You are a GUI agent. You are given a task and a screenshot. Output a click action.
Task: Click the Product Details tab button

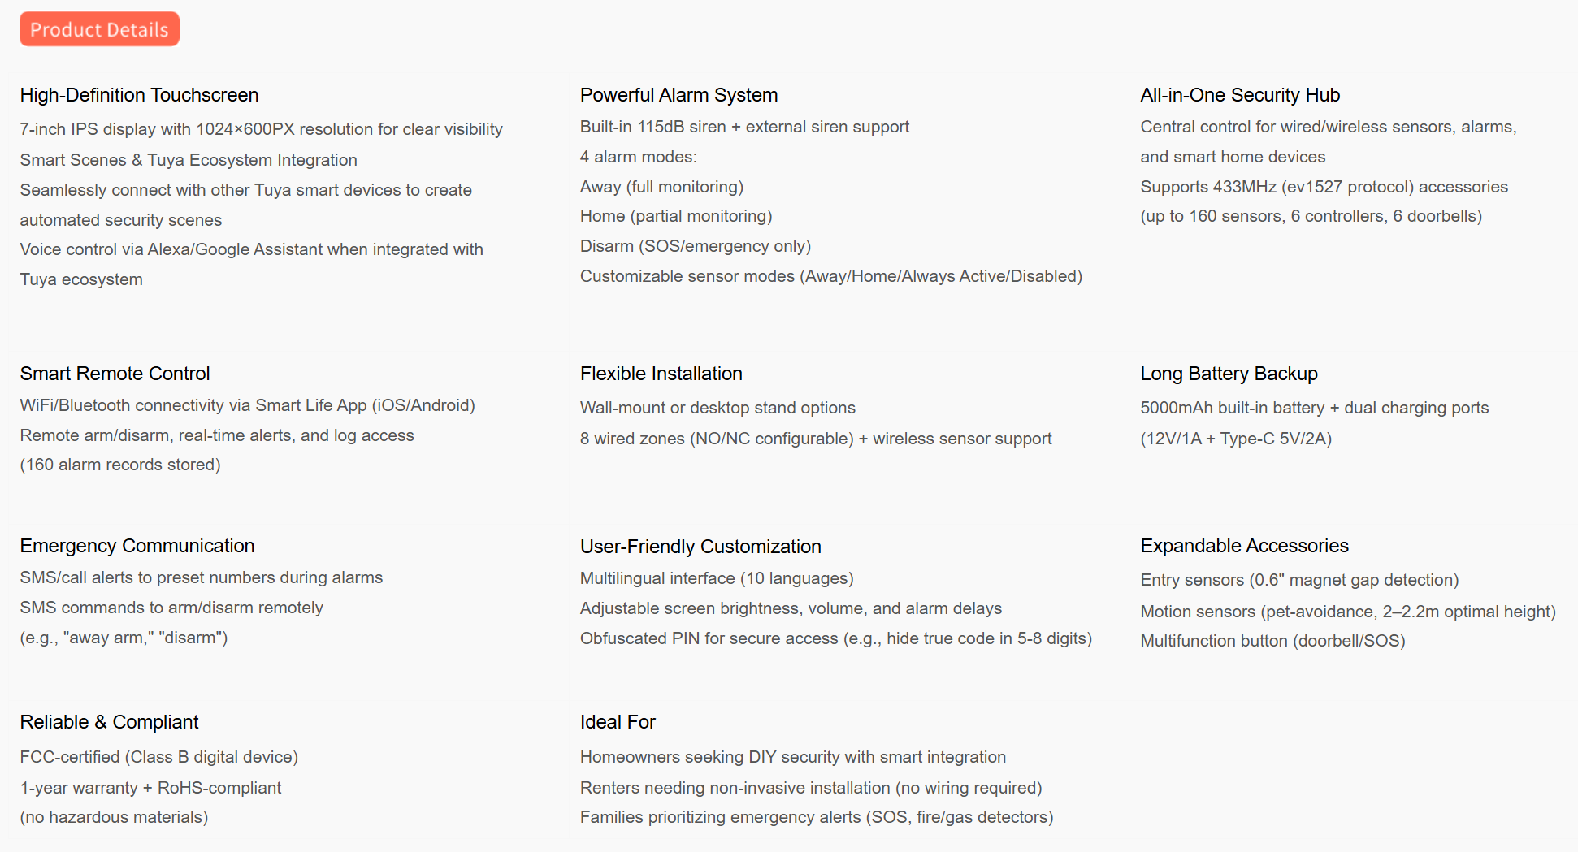(99, 29)
